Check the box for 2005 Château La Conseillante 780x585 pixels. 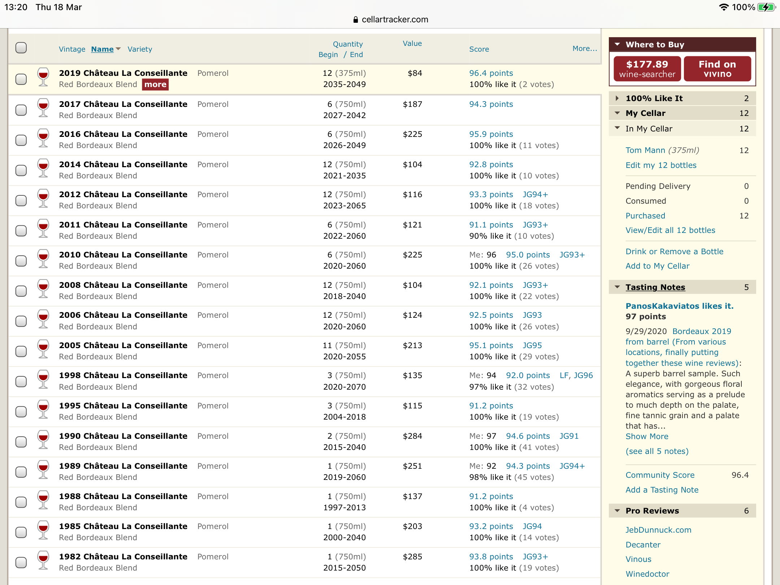[x=21, y=351]
